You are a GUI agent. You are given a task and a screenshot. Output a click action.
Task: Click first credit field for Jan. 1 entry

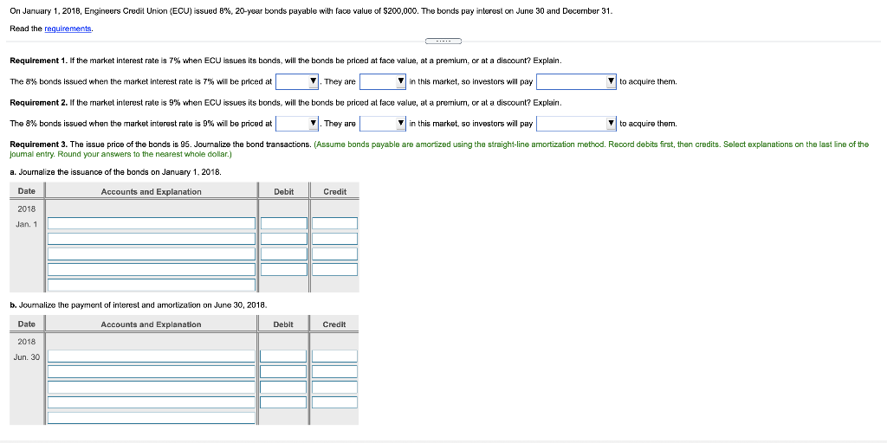point(335,224)
